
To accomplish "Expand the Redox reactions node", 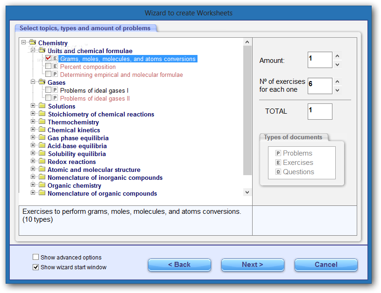I will coord(33,161).
